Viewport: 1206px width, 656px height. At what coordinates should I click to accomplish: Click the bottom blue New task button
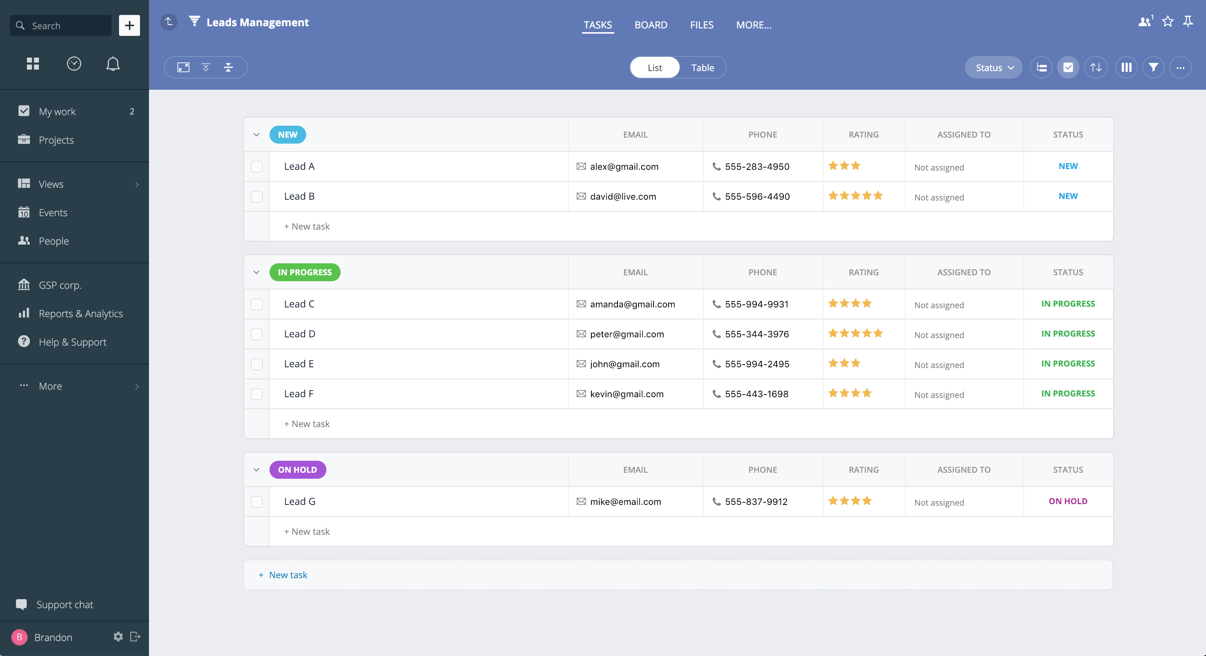pos(283,575)
